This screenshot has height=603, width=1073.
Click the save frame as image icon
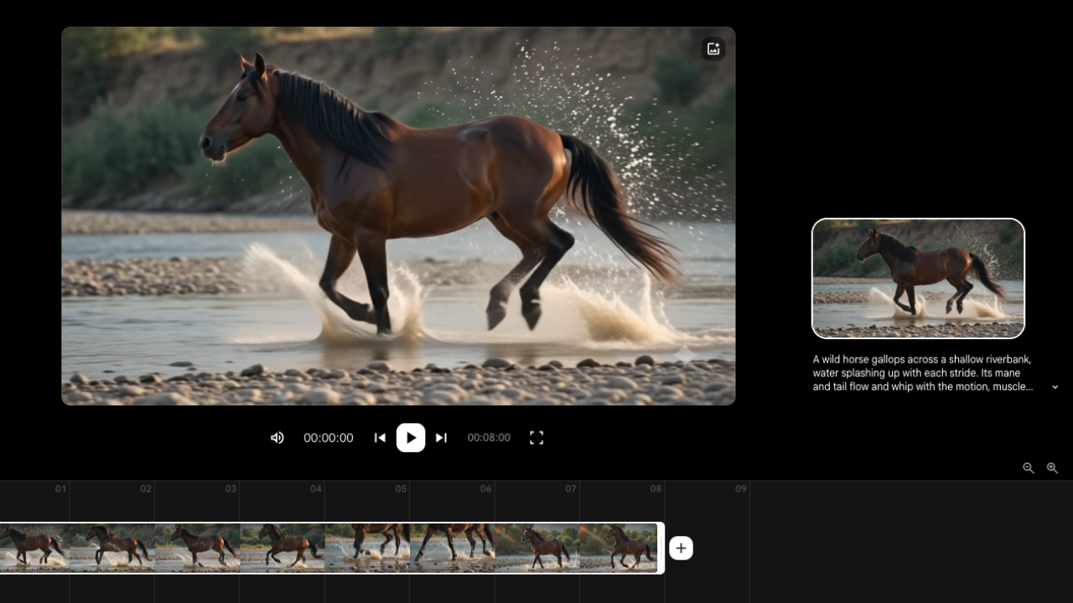(713, 49)
